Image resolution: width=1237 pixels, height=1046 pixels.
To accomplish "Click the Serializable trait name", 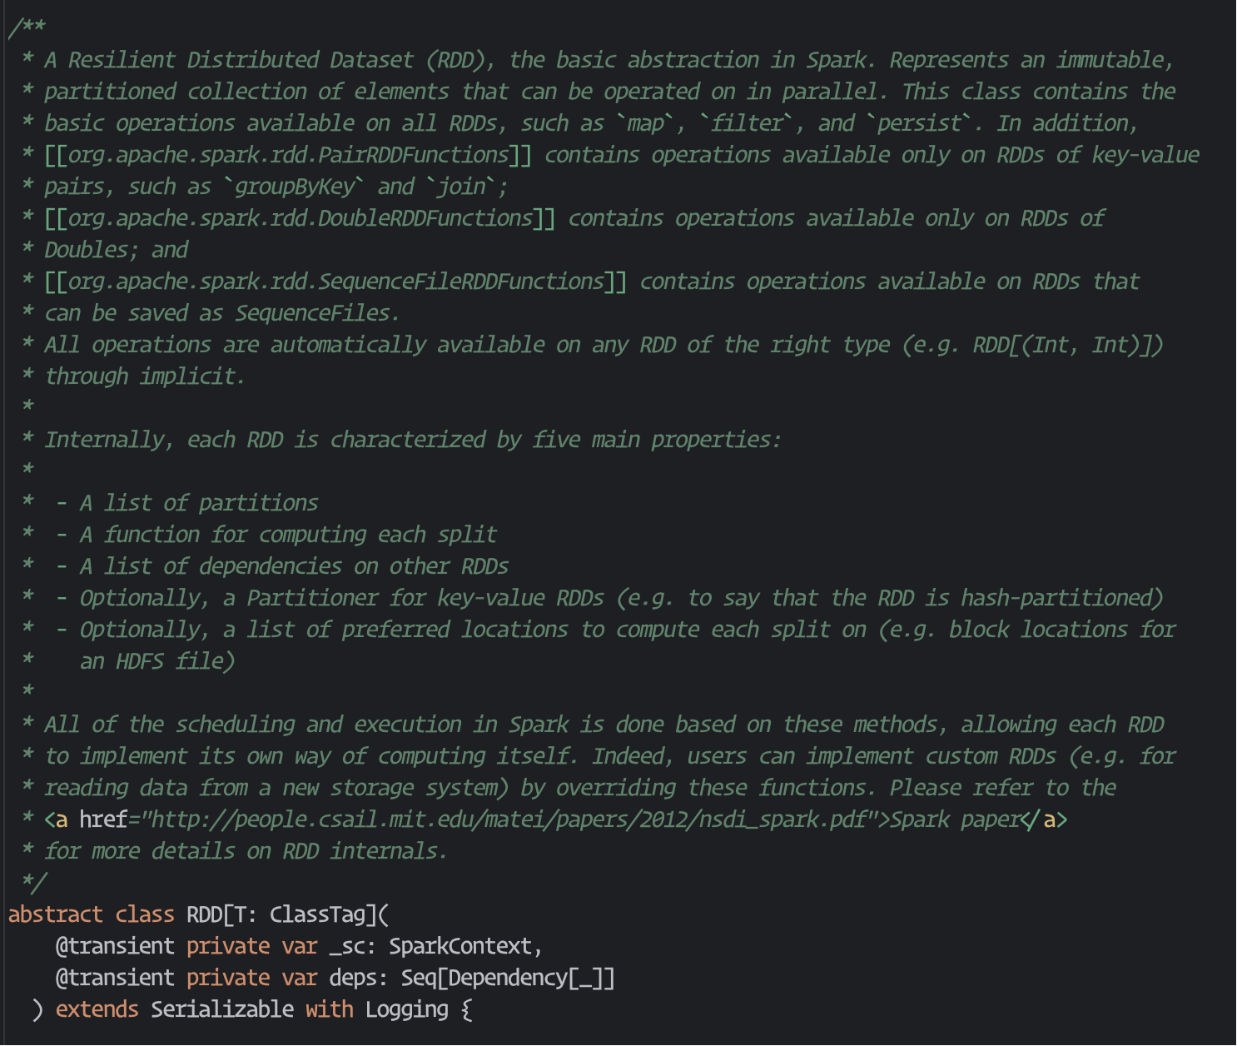I will pos(222,1009).
